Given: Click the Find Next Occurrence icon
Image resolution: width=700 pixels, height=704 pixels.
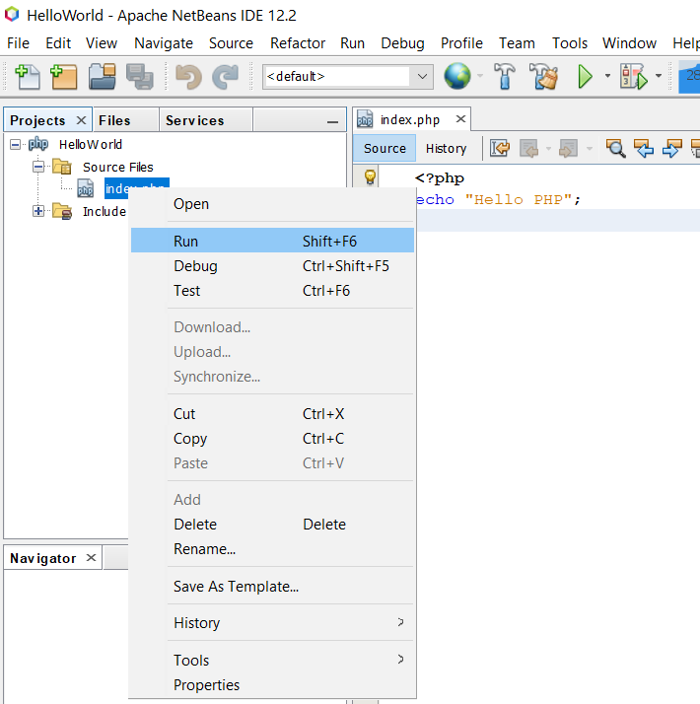Looking at the screenshot, I should click(672, 148).
